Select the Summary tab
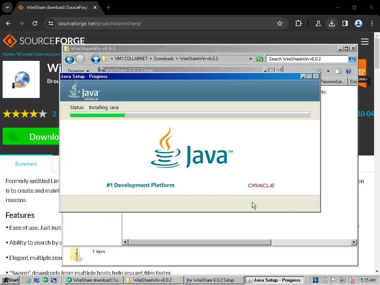Screen dimensions: 380x285 coord(26,164)
